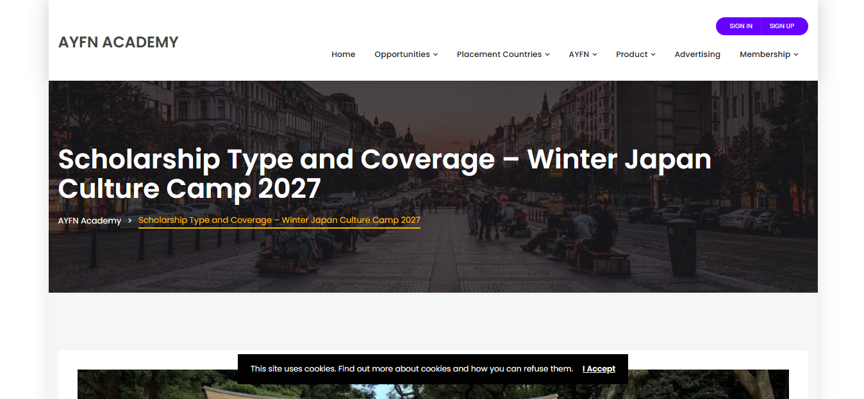Image resolution: width=864 pixels, height=399 pixels.
Task: Select the current-page breadcrumb for Winter Japan Culture Camp
Action: pos(279,220)
